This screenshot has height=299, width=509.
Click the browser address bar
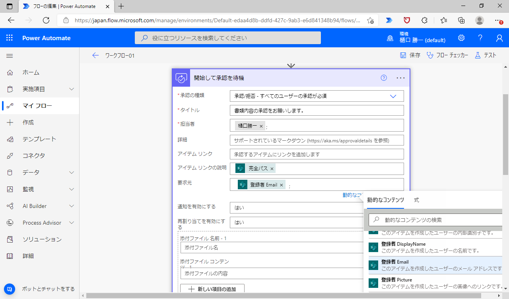pos(217,20)
